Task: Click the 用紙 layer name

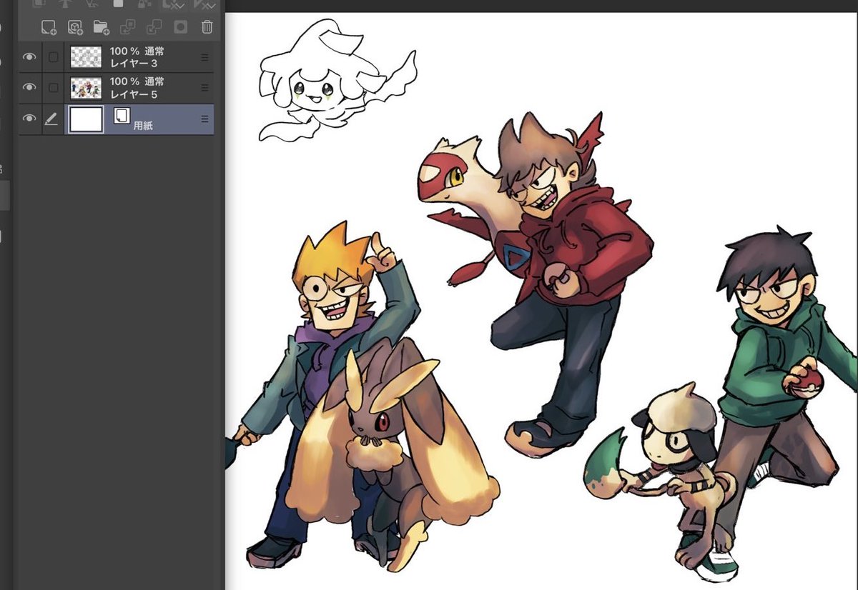Action: (x=142, y=125)
